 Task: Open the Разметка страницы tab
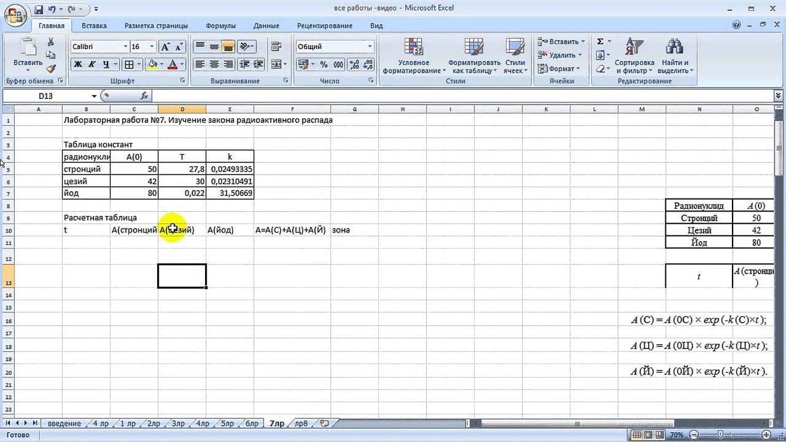coord(156,26)
